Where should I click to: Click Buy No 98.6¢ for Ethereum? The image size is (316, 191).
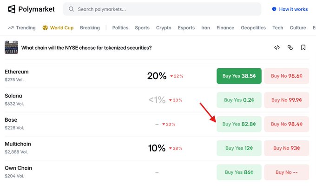pyautogui.click(x=287, y=76)
